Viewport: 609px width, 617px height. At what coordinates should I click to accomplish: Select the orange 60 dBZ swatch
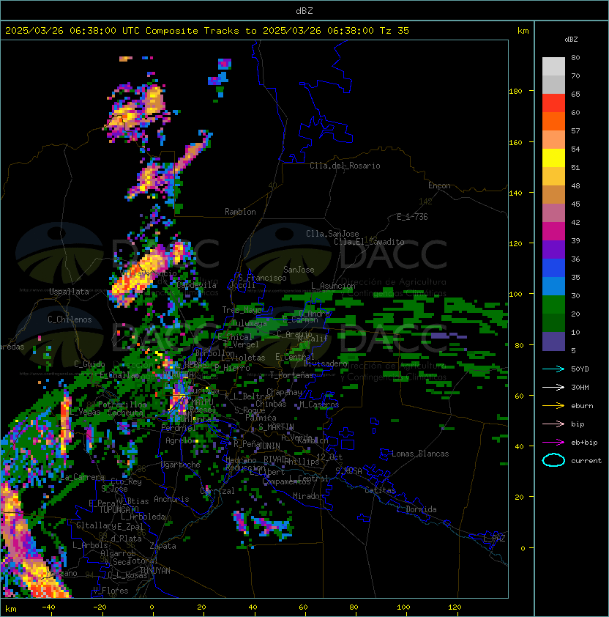click(x=553, y=121)
